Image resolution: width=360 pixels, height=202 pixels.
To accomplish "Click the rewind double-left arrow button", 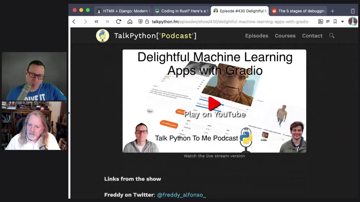I will (96, 22).
